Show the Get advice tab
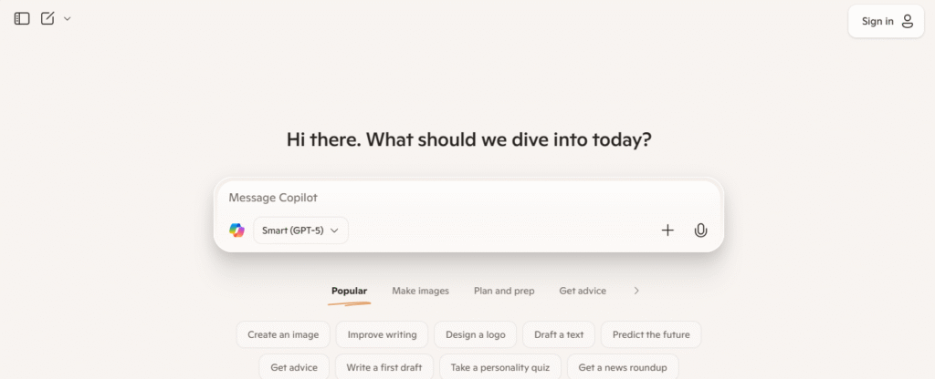Image resolution: width=935 pixels, height=379 pixels. point(583,291)
